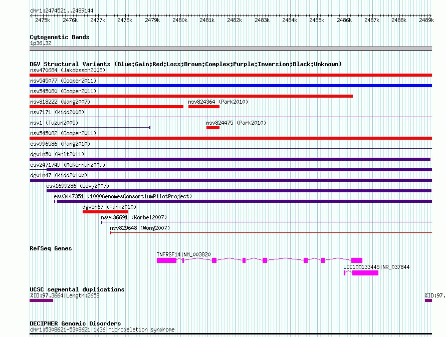Screen dimensions: 446x337
Task: Click the 2482k ruler tick label
Action: pos(235,20)
